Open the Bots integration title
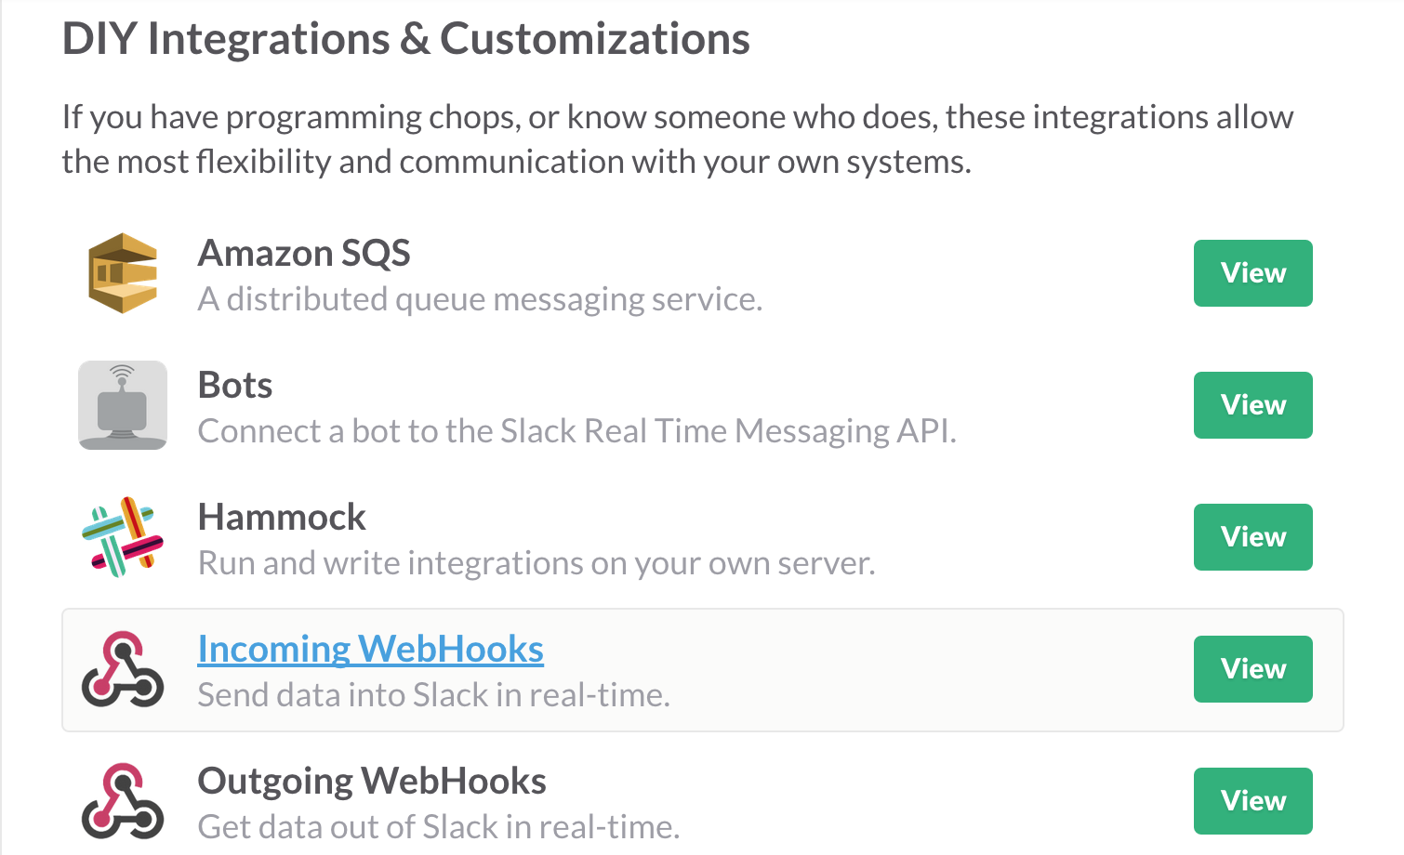Viewport: 1404px width, 855px height. [235, 385]
